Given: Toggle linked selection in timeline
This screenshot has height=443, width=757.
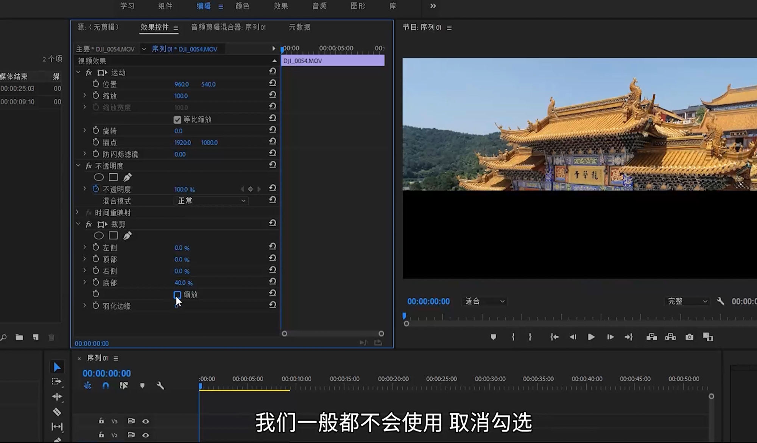Looking at the screenshot, I should 124,385.
